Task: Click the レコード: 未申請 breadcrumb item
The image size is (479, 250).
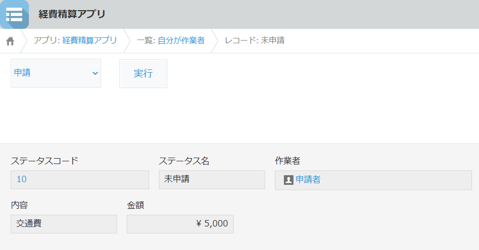Action: [254, 41]
